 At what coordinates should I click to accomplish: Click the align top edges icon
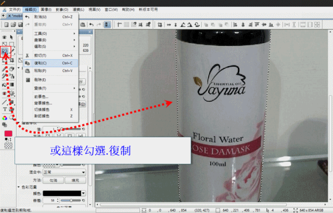click(257, 25)
